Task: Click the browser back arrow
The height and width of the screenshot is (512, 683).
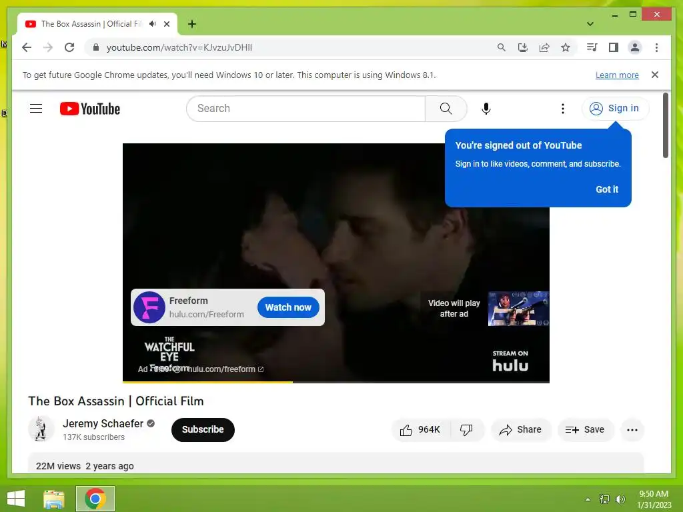Action: 27,47
